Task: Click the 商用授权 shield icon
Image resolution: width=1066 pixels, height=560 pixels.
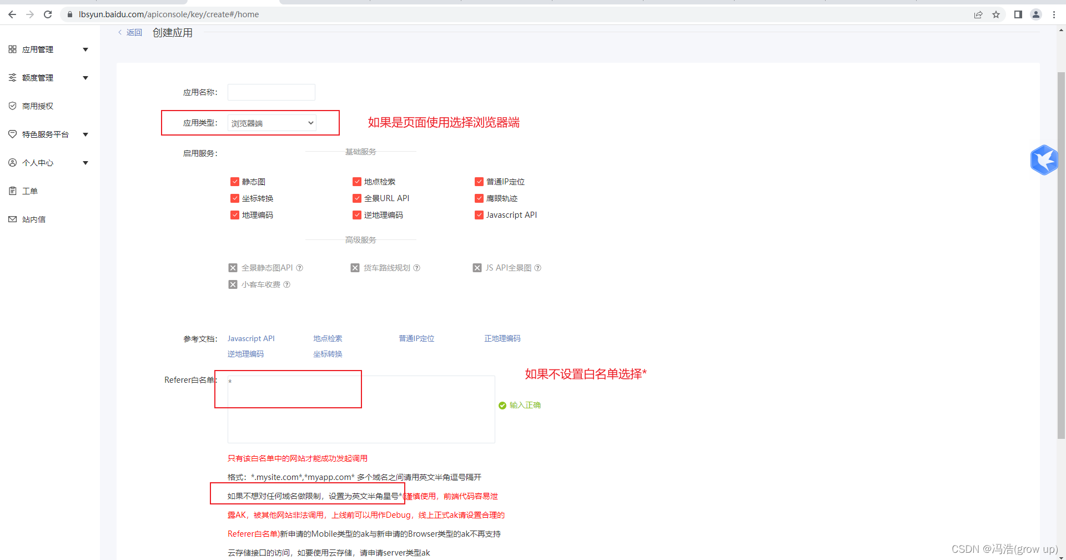Action: (12, 106)
